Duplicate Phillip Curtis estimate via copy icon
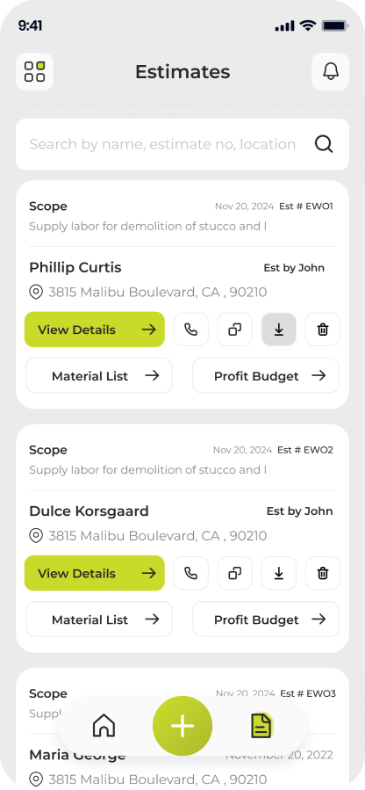This screenshot has width=365, height=790. coord(235,330)
